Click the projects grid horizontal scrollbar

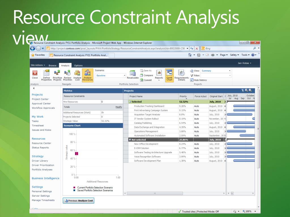155,193
